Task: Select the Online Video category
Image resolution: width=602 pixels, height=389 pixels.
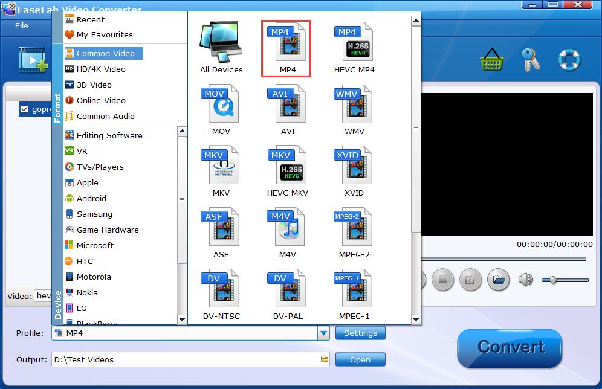Action: point(95,100)
